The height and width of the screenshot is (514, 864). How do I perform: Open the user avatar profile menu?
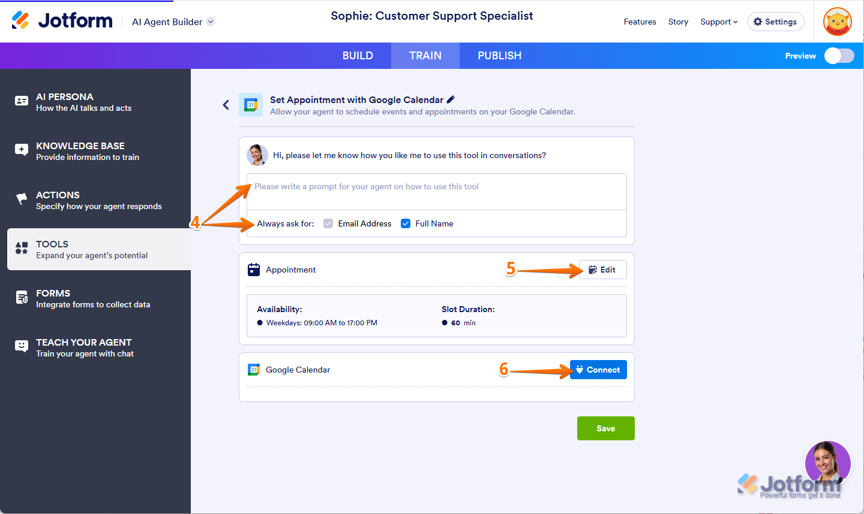point(838,22)
